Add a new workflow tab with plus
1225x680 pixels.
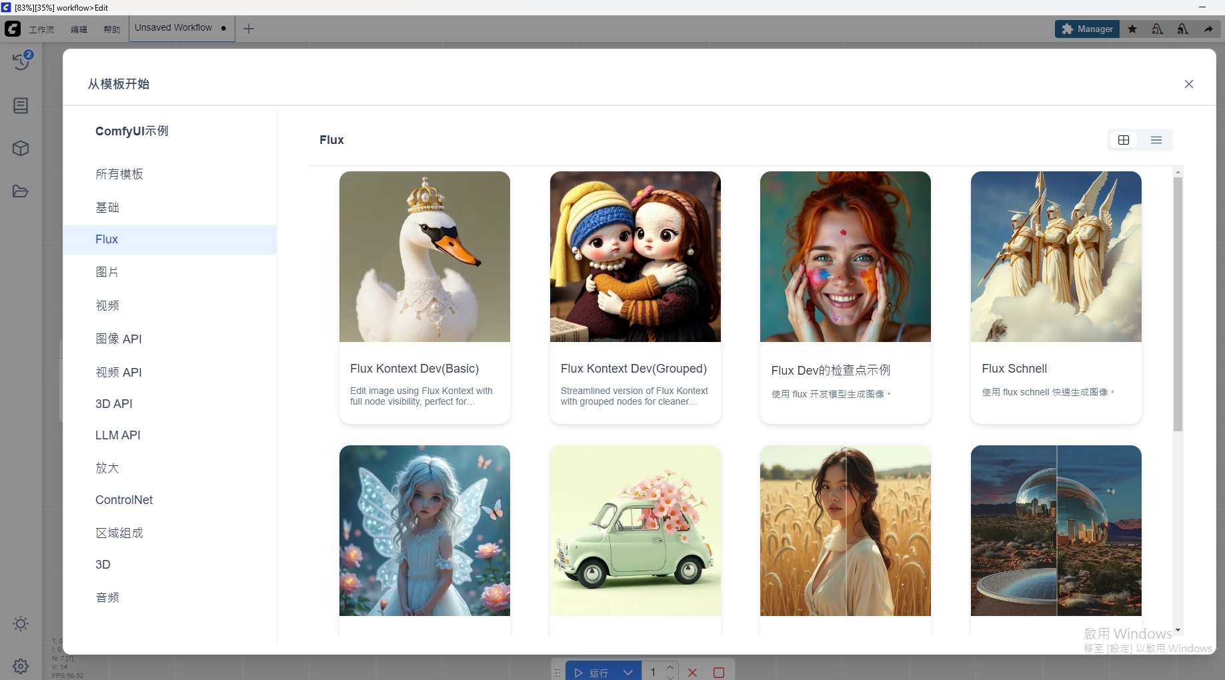249,29
